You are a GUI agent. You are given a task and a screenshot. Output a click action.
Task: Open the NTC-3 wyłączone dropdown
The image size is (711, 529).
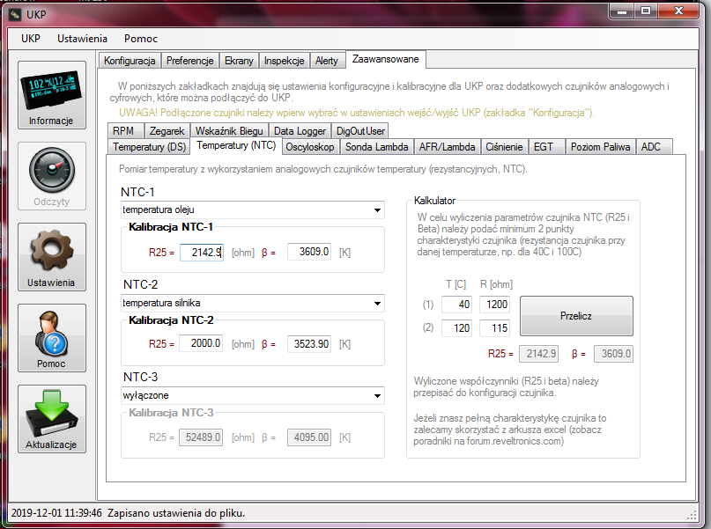(251, 395)
